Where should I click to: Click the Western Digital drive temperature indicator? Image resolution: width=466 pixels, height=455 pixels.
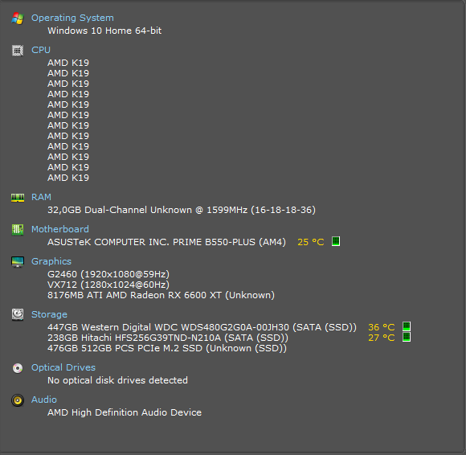coord(407,326)
